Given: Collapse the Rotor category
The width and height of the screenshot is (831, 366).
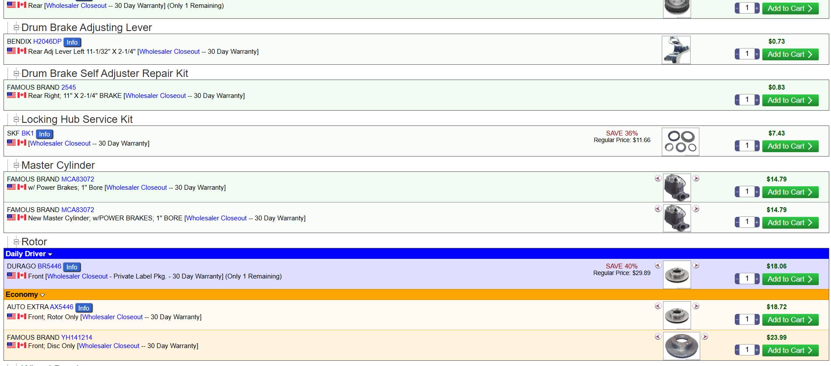Looking at the screenshot, I should (x=16, y=242).
